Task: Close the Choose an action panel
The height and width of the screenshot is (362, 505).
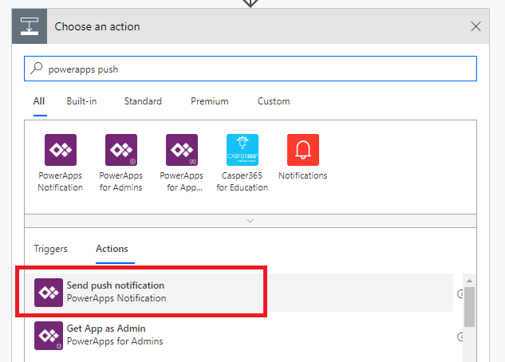Action: coord(475,26)
